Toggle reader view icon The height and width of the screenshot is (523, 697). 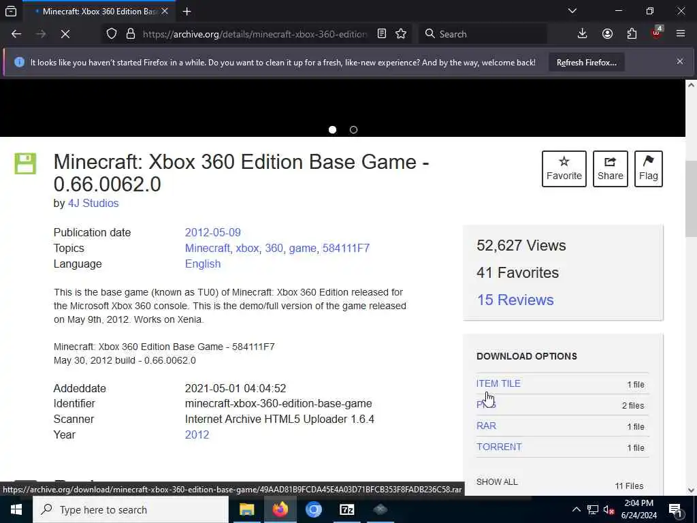tap(381, 34)
